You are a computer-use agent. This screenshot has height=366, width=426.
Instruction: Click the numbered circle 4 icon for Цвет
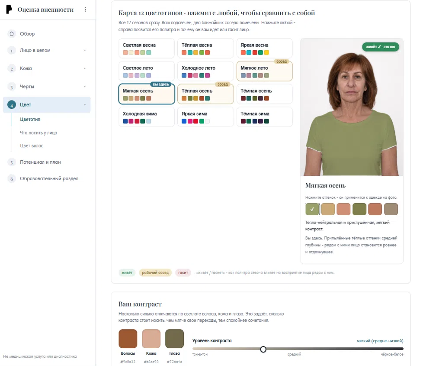coord(11,104)
